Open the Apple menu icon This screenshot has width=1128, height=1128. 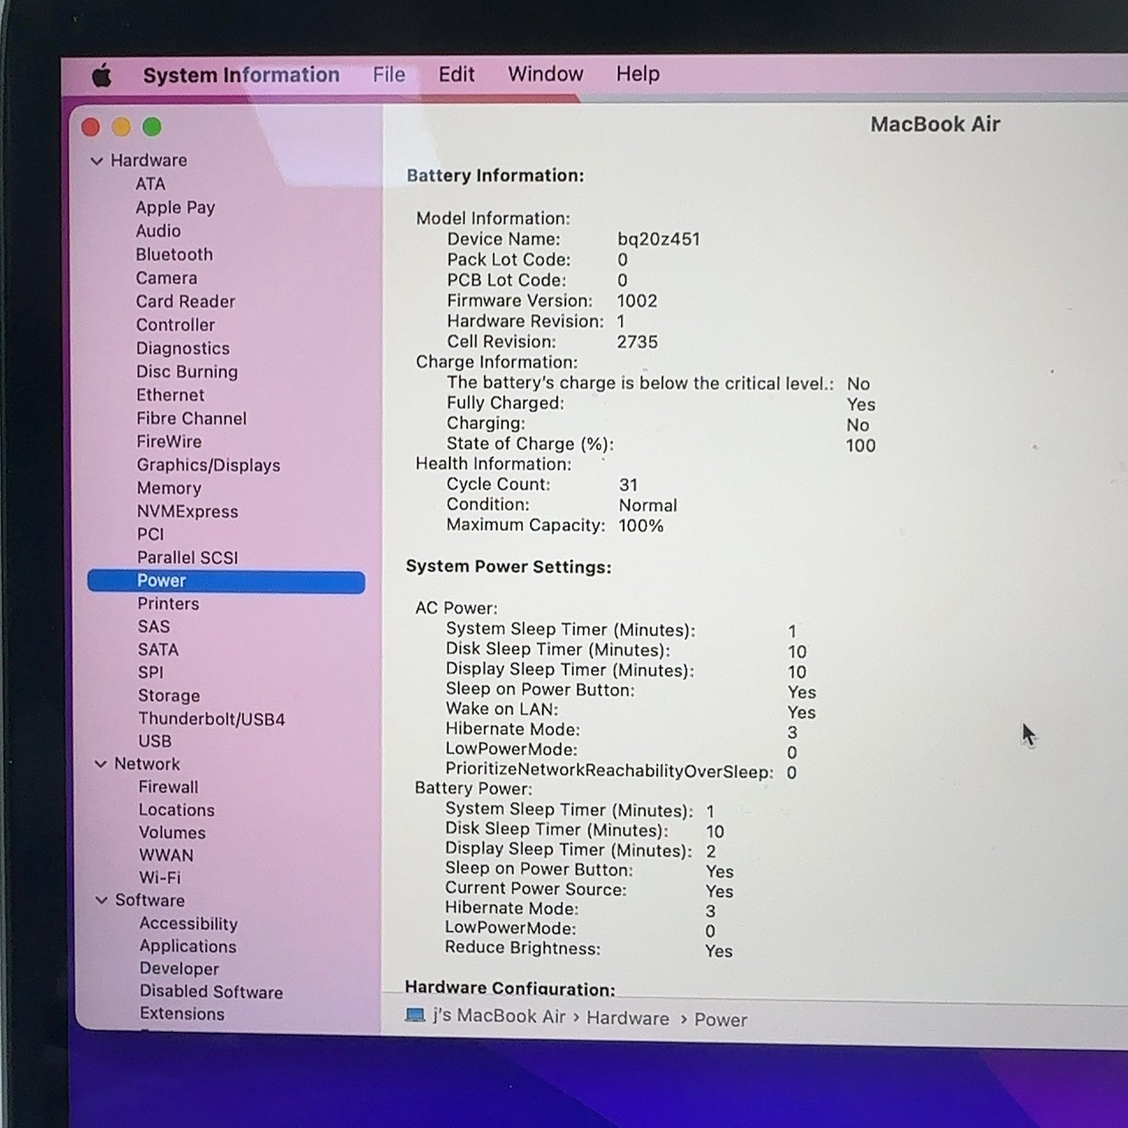point(102,75)
